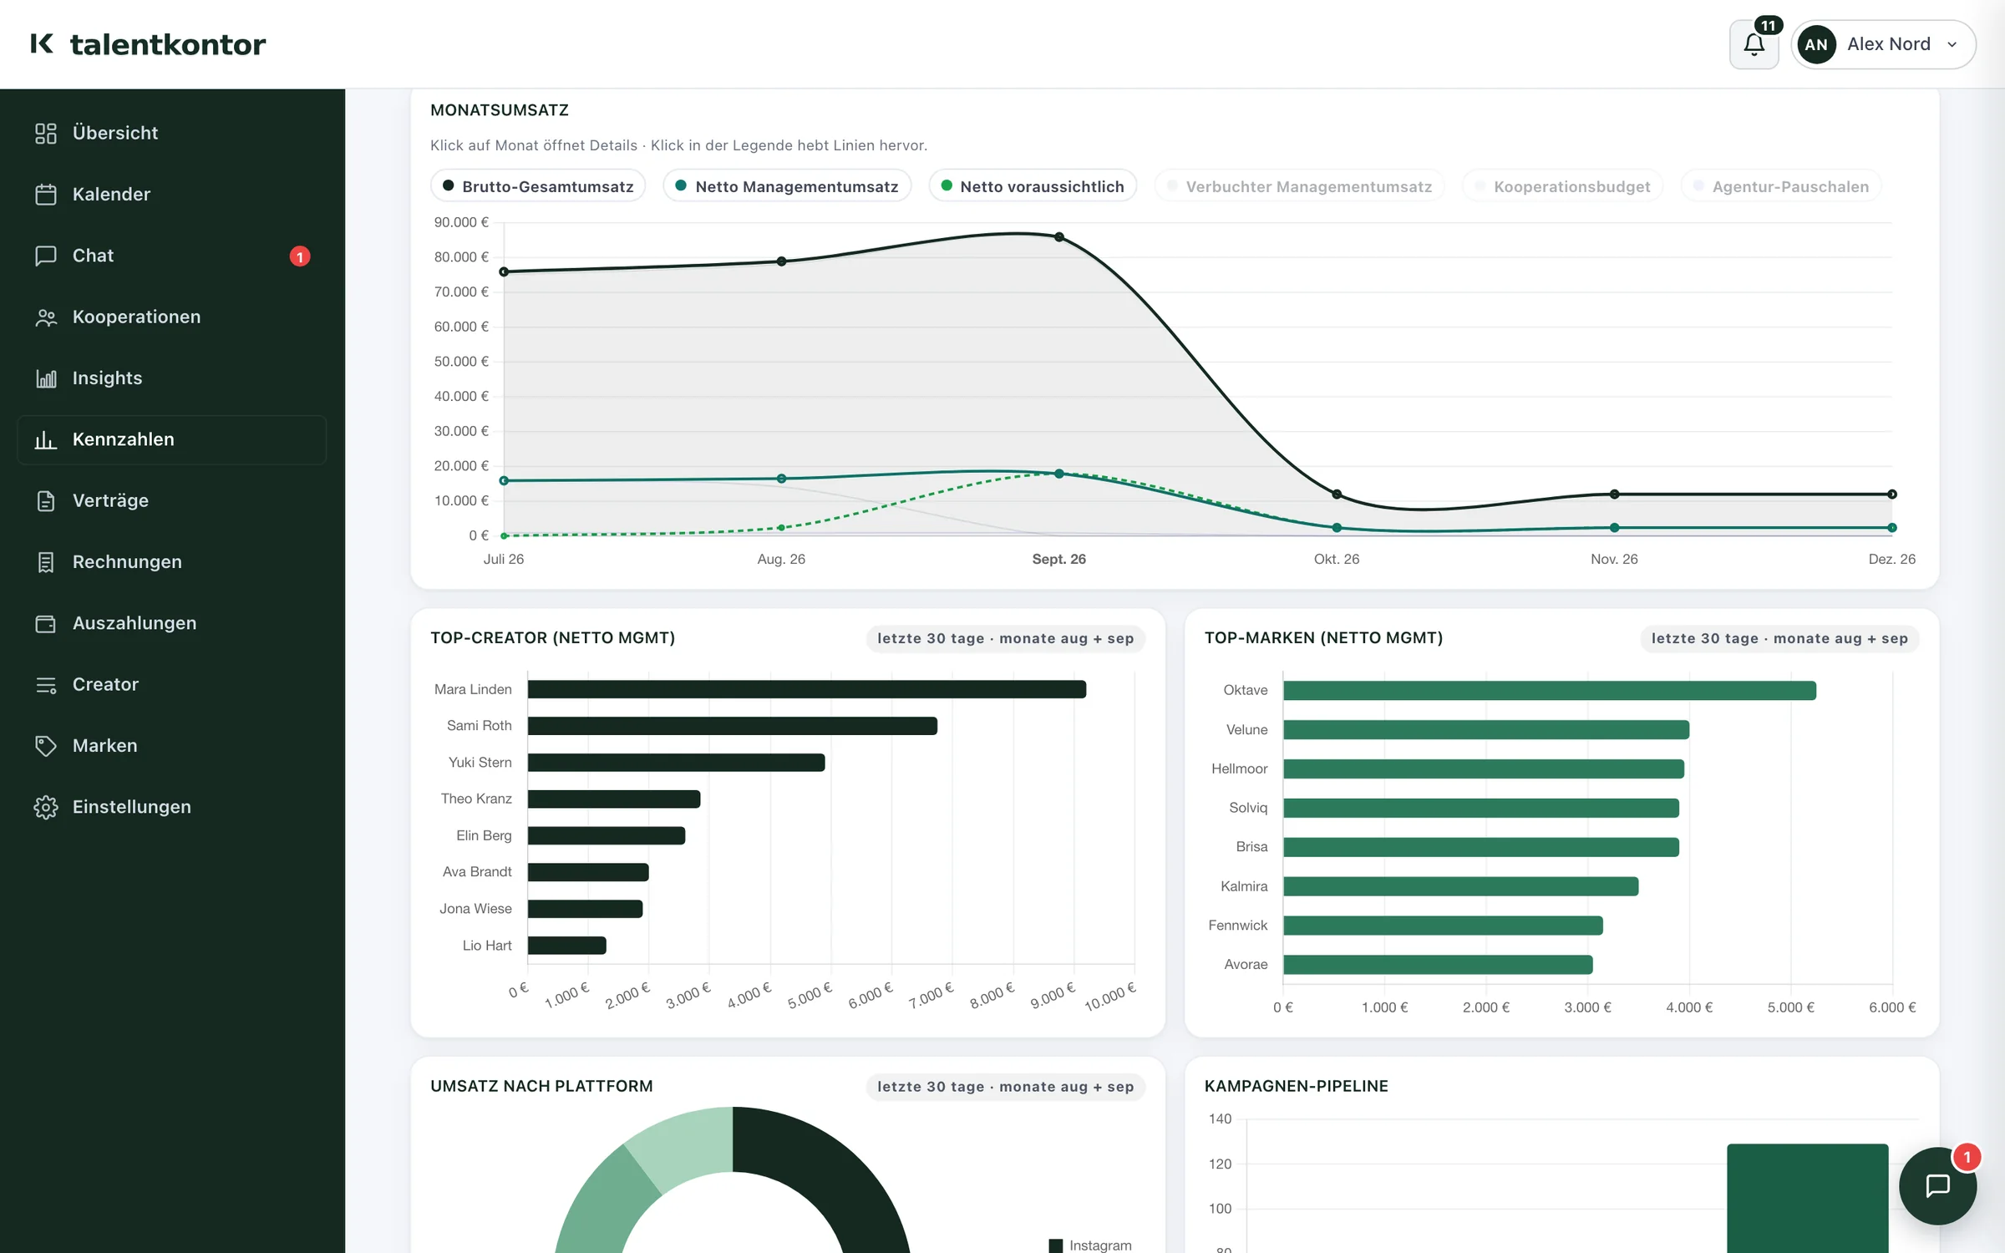Select Verträge in the navigation
This screenshot has height=1253, width=2005.
(172, 500)
